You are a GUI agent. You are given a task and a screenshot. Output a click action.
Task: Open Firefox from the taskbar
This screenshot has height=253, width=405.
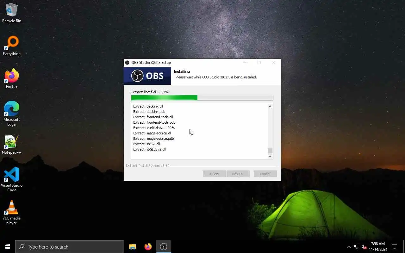coord(148,247)
